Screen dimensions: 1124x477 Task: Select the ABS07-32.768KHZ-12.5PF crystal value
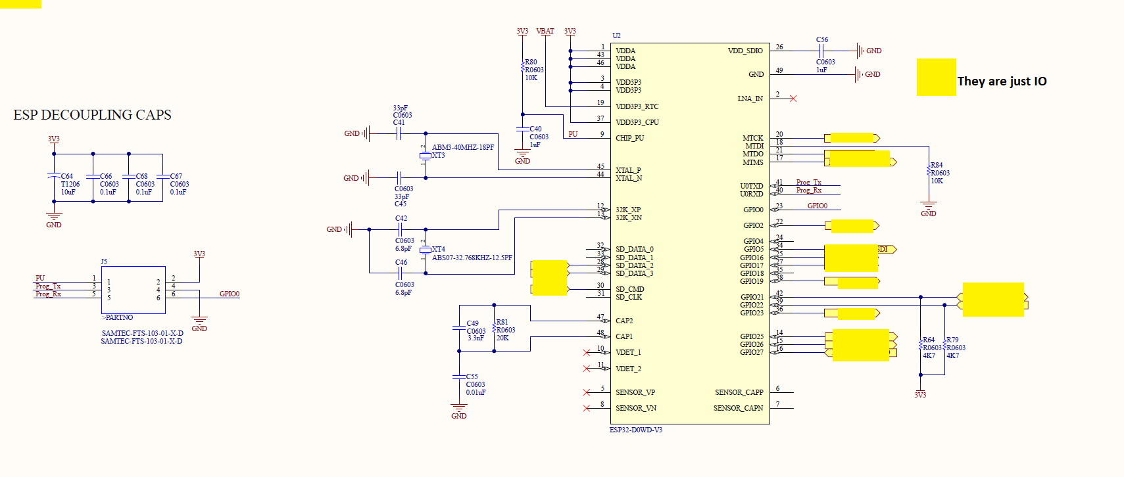[x=472, y=258]
